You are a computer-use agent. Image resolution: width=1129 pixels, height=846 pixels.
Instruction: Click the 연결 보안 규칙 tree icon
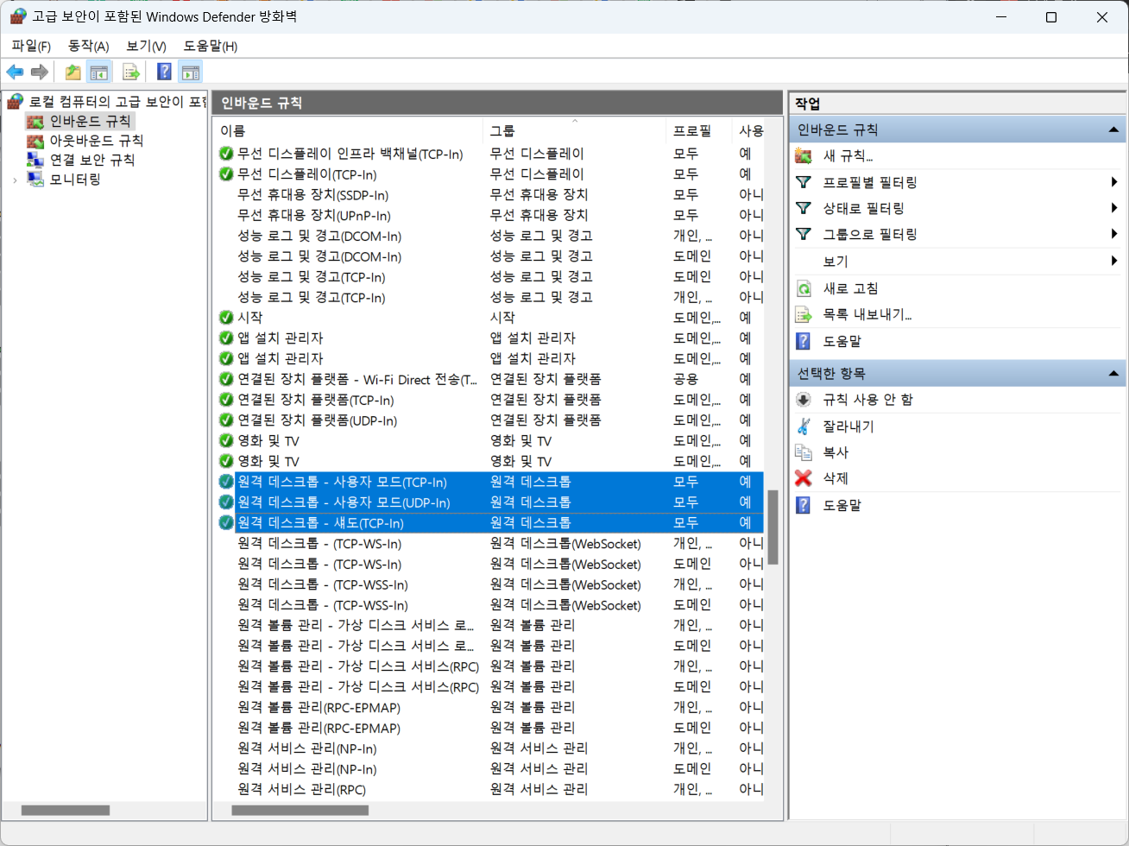pyautogui.click(x=35, y=160)
